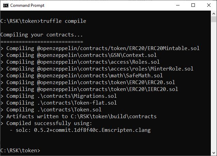Click the Command Prompt title text
217x156 pixels.
pyautogui.click(x=27, y=5)
